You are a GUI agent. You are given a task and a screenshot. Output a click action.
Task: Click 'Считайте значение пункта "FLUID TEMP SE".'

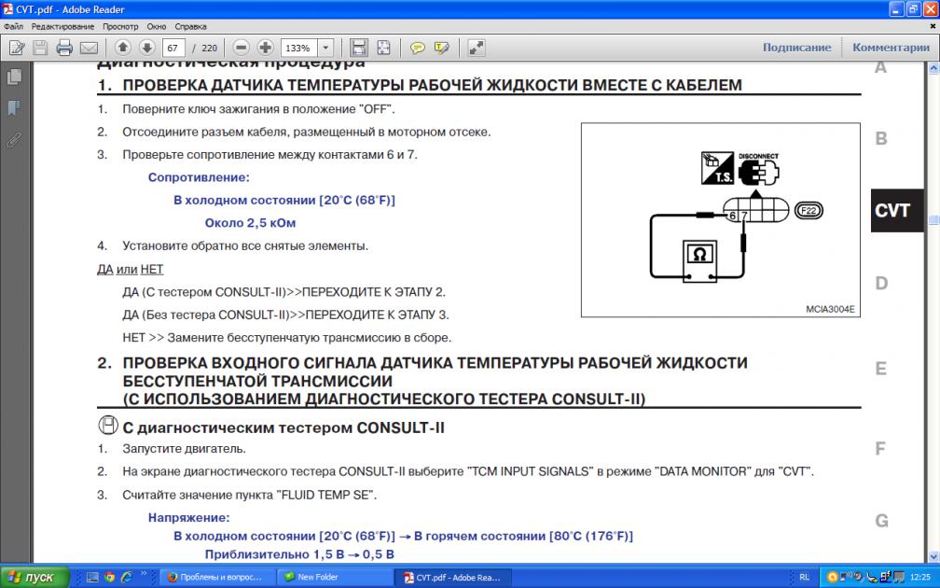pyautogui.click(x=249, y=495)
